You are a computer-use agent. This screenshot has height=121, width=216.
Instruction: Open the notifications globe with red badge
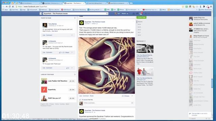click(x=141, y=13)
